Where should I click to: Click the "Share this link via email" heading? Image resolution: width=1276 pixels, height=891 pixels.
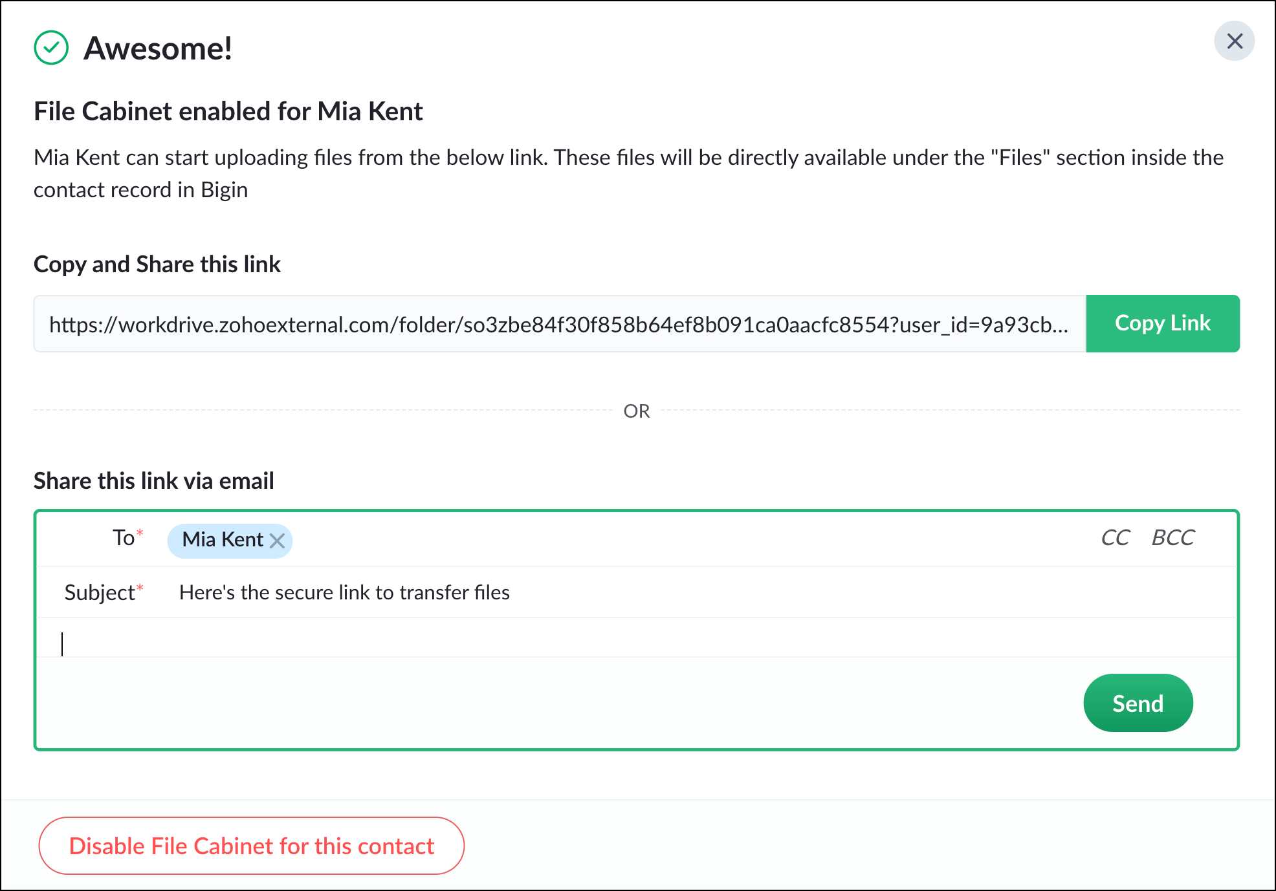(x=154, y=481)
